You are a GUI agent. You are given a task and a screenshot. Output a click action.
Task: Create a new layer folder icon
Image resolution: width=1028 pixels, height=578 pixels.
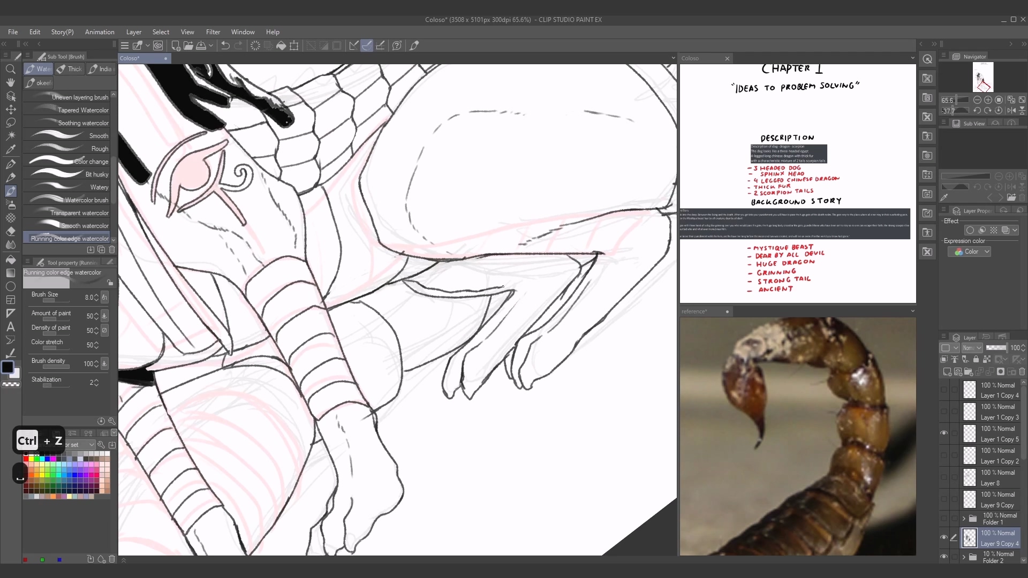[969, 371]
